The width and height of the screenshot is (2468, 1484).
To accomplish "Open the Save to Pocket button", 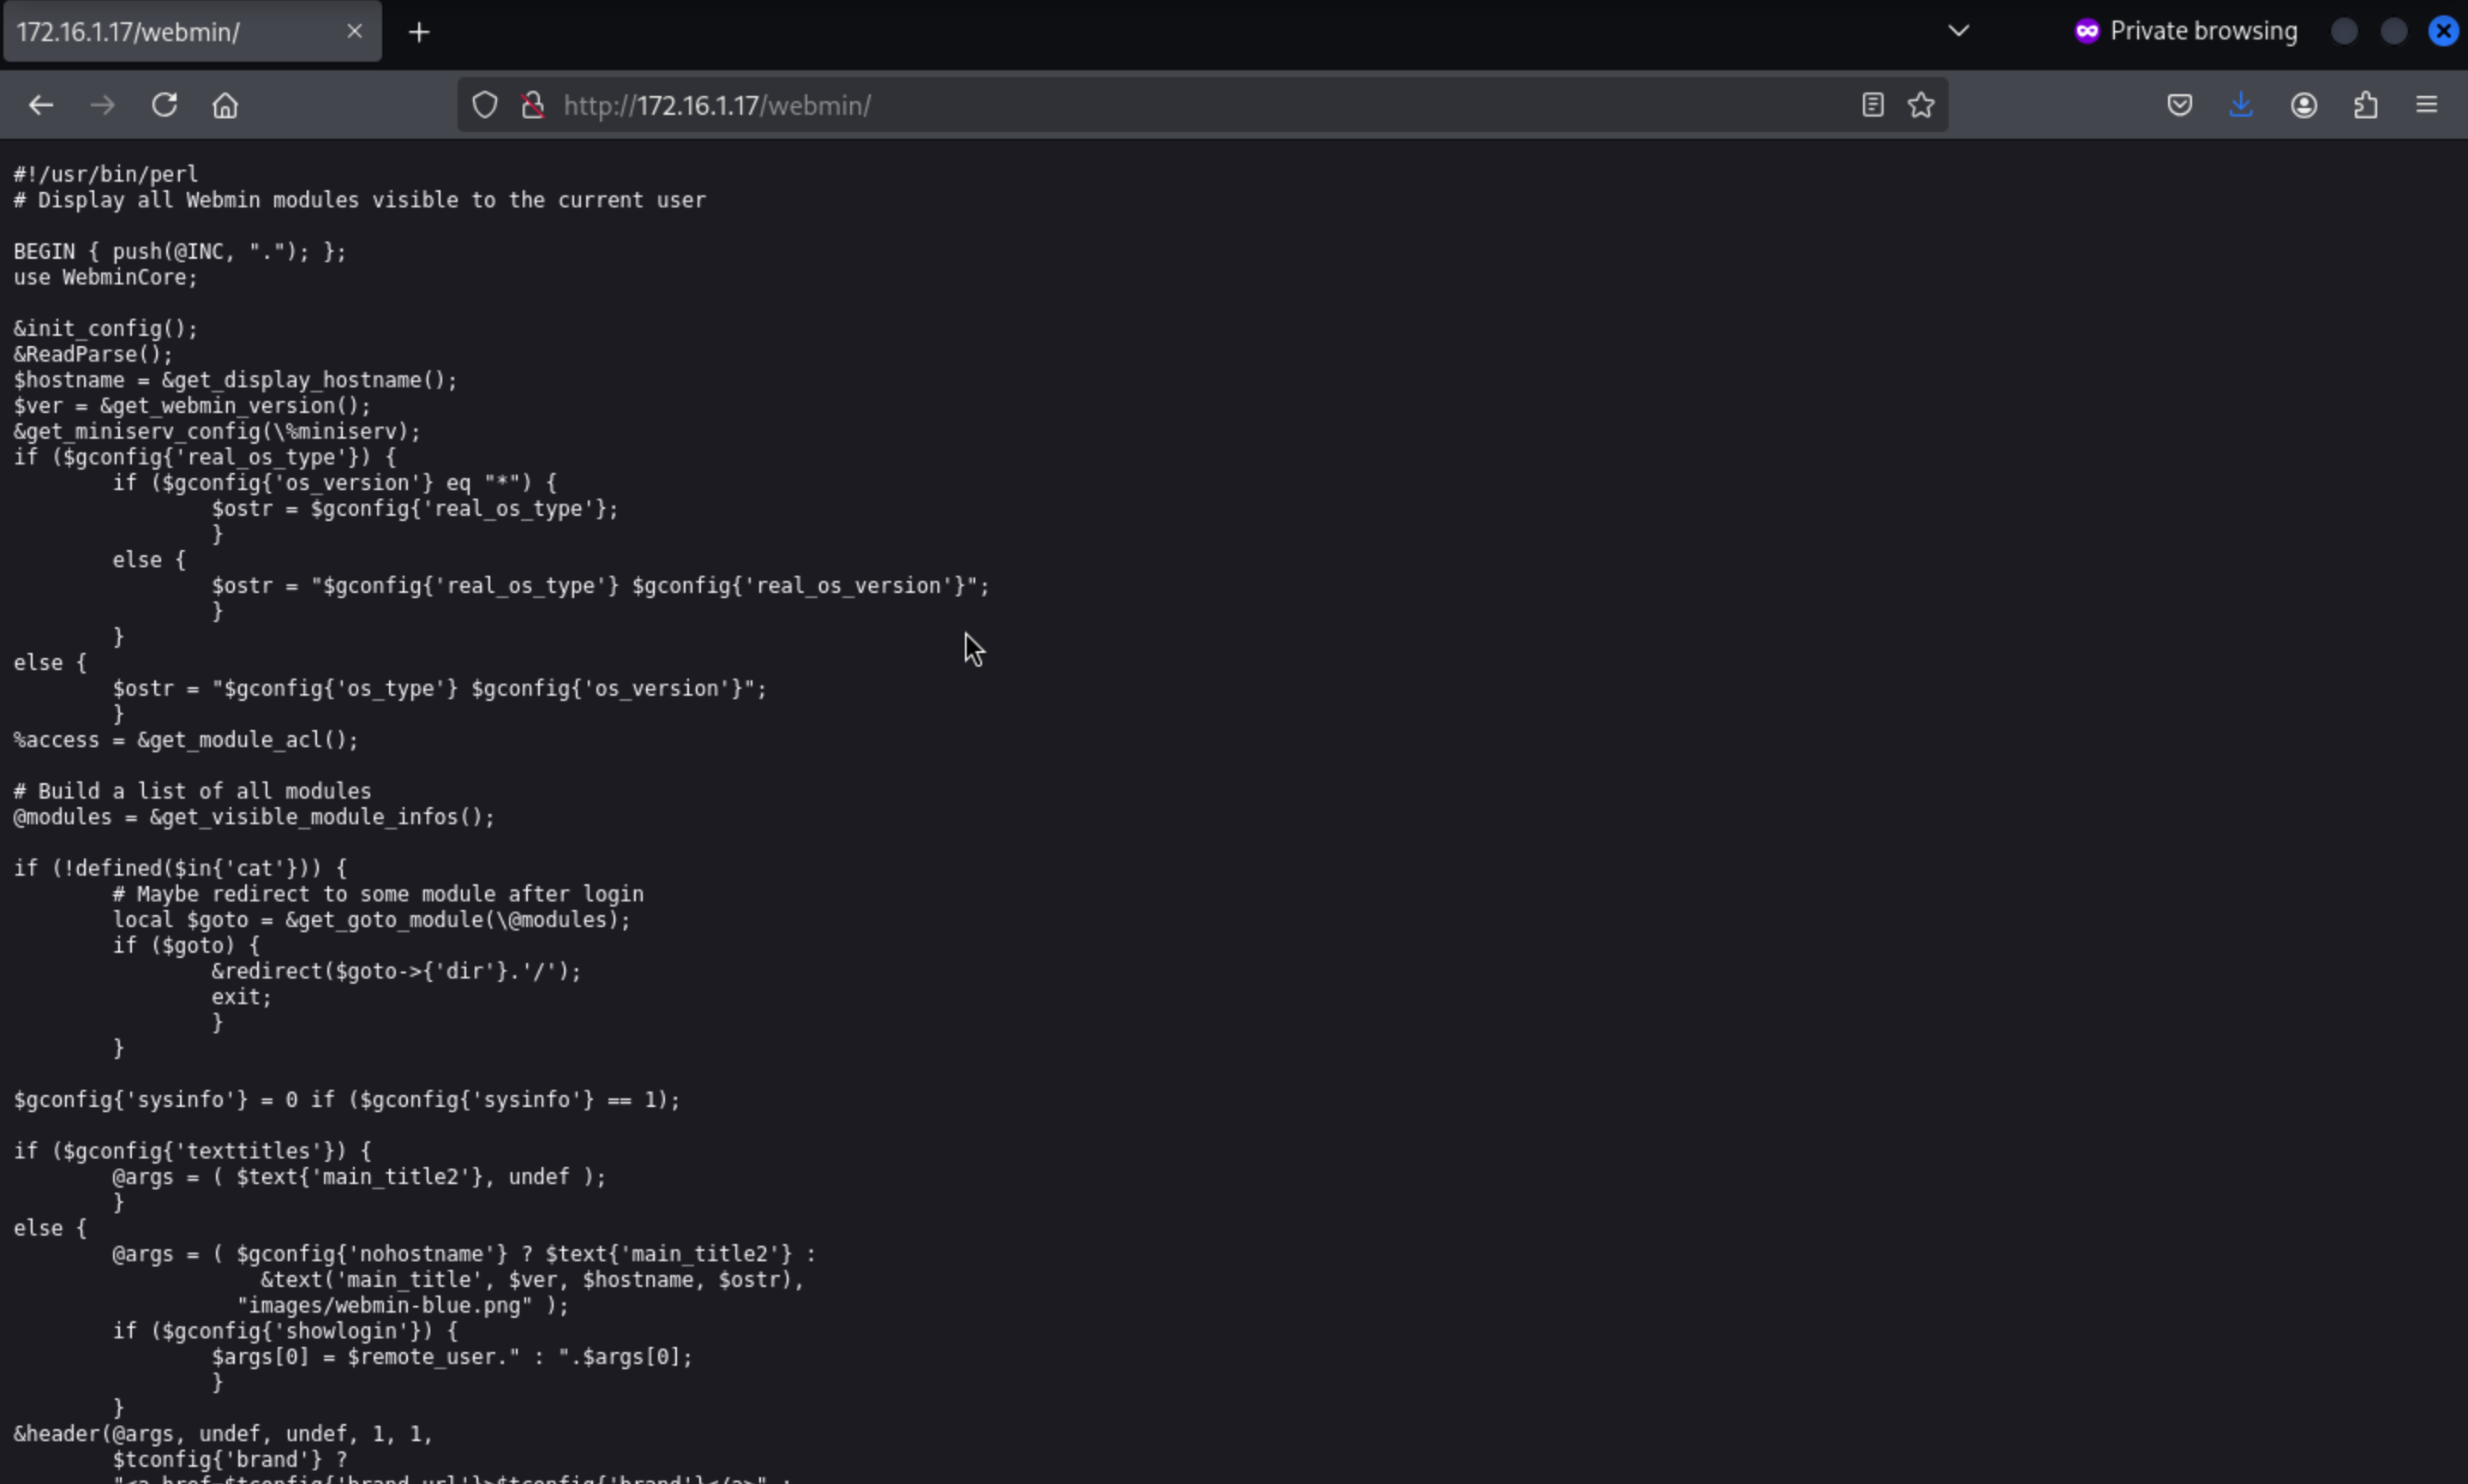I will pos(2180,105).
